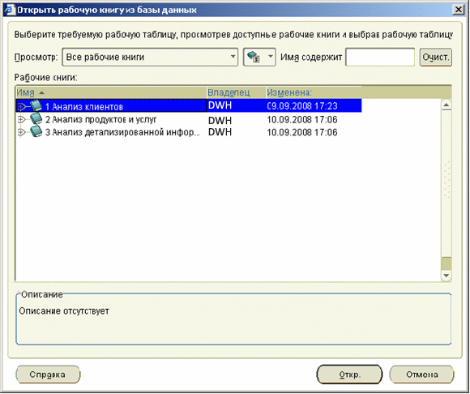Select the '2 Анализ продуктов и услуг' row
The width and height of the screenshot is (470, 394).
click(189, 119)
